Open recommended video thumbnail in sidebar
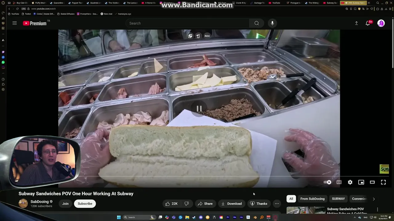The width and height of the screenshot is (394, 221). click(x=306, y=210)
